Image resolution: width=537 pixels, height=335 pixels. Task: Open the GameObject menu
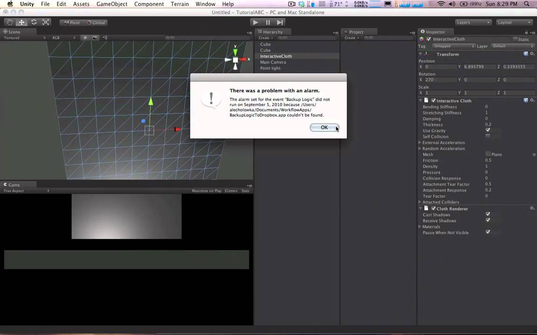[x=112, y=4]
